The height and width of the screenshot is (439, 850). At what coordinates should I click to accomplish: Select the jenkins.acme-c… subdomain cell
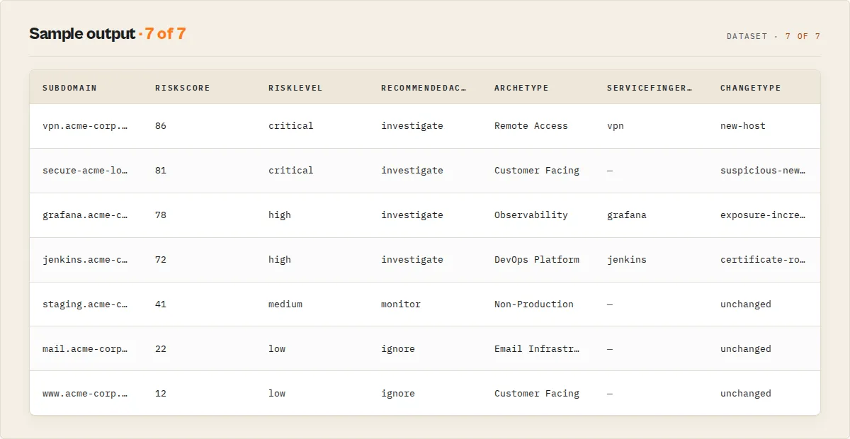[x=85, y=260]
